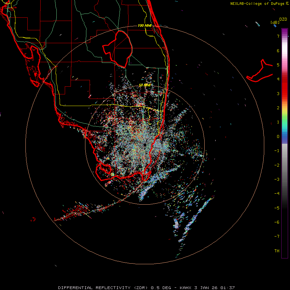Click the -4 value on the color scale

pyautogui.click(x=277, y=194)
